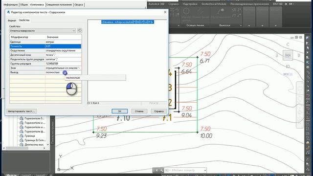Select the Свойства tab in the editor
The width and height of the screenshot is (313, 176).
[x=24, y=20]
